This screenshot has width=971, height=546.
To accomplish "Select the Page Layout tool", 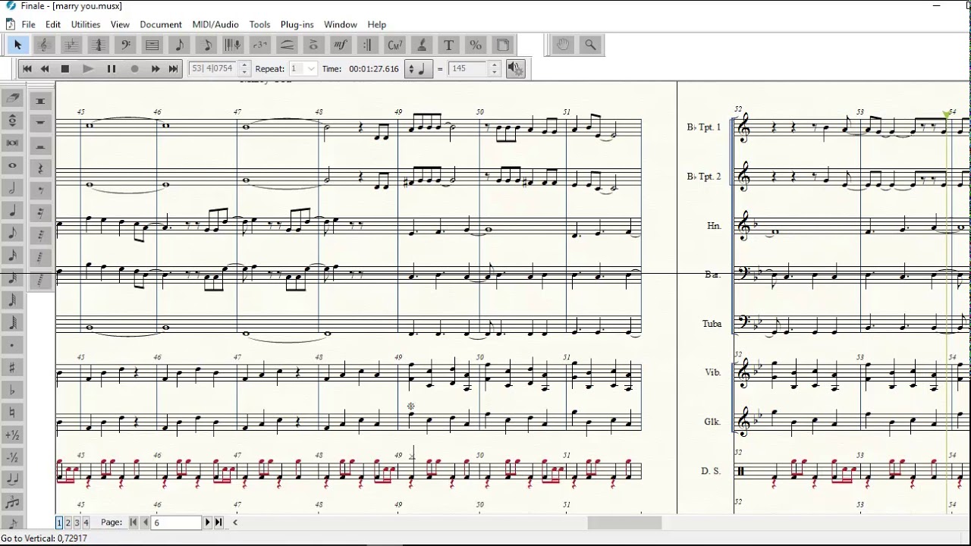I will 502,45.
